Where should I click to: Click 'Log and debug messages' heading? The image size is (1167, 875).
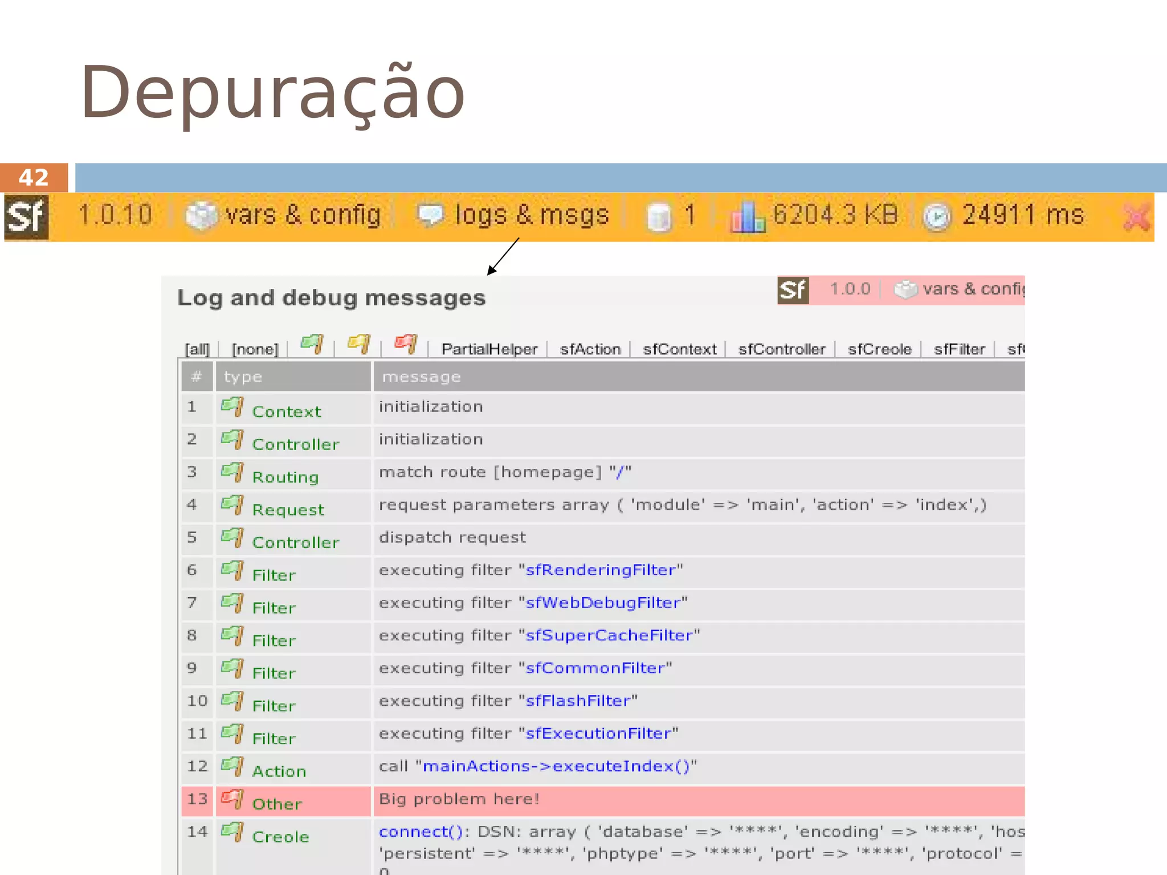tap(331, 298)
